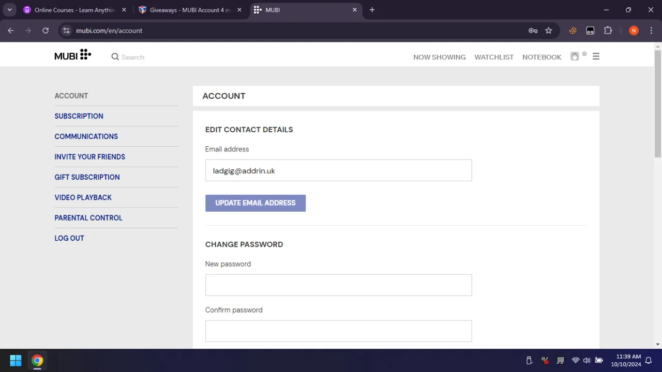Open PARENTAL CONTROL settings

click(x=88, y=218)
